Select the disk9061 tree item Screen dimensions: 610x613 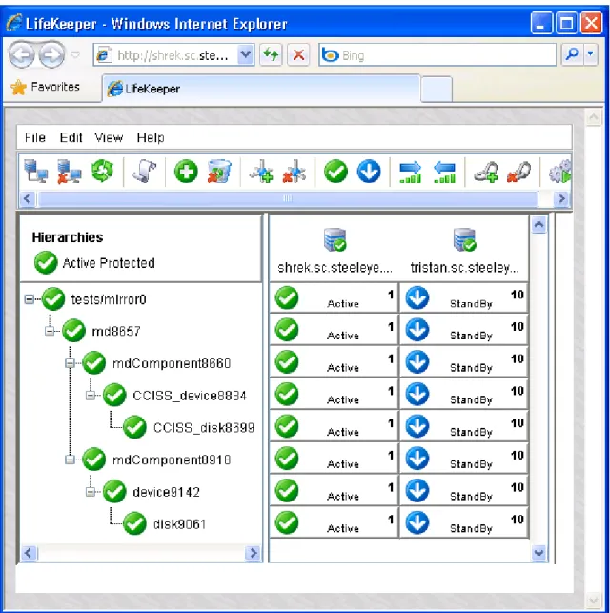179,524
